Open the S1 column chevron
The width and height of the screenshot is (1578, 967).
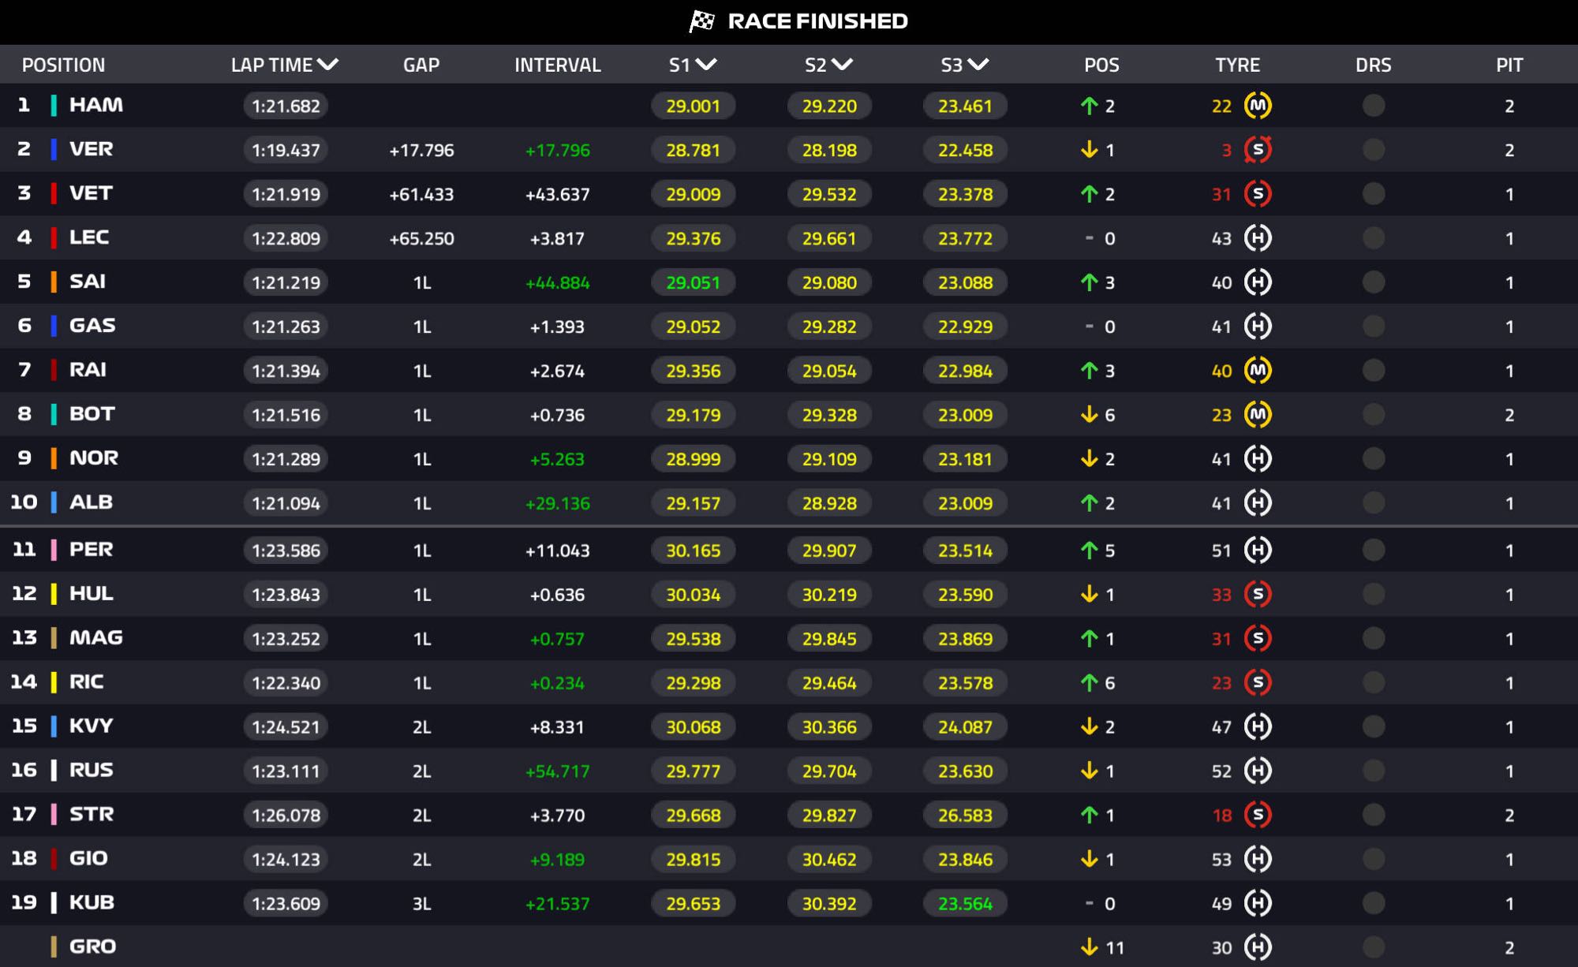point(706,65)
